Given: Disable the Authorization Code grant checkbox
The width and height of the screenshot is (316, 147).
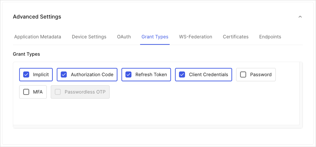Looking at the screenshot, I should click(x=64, y=75).
